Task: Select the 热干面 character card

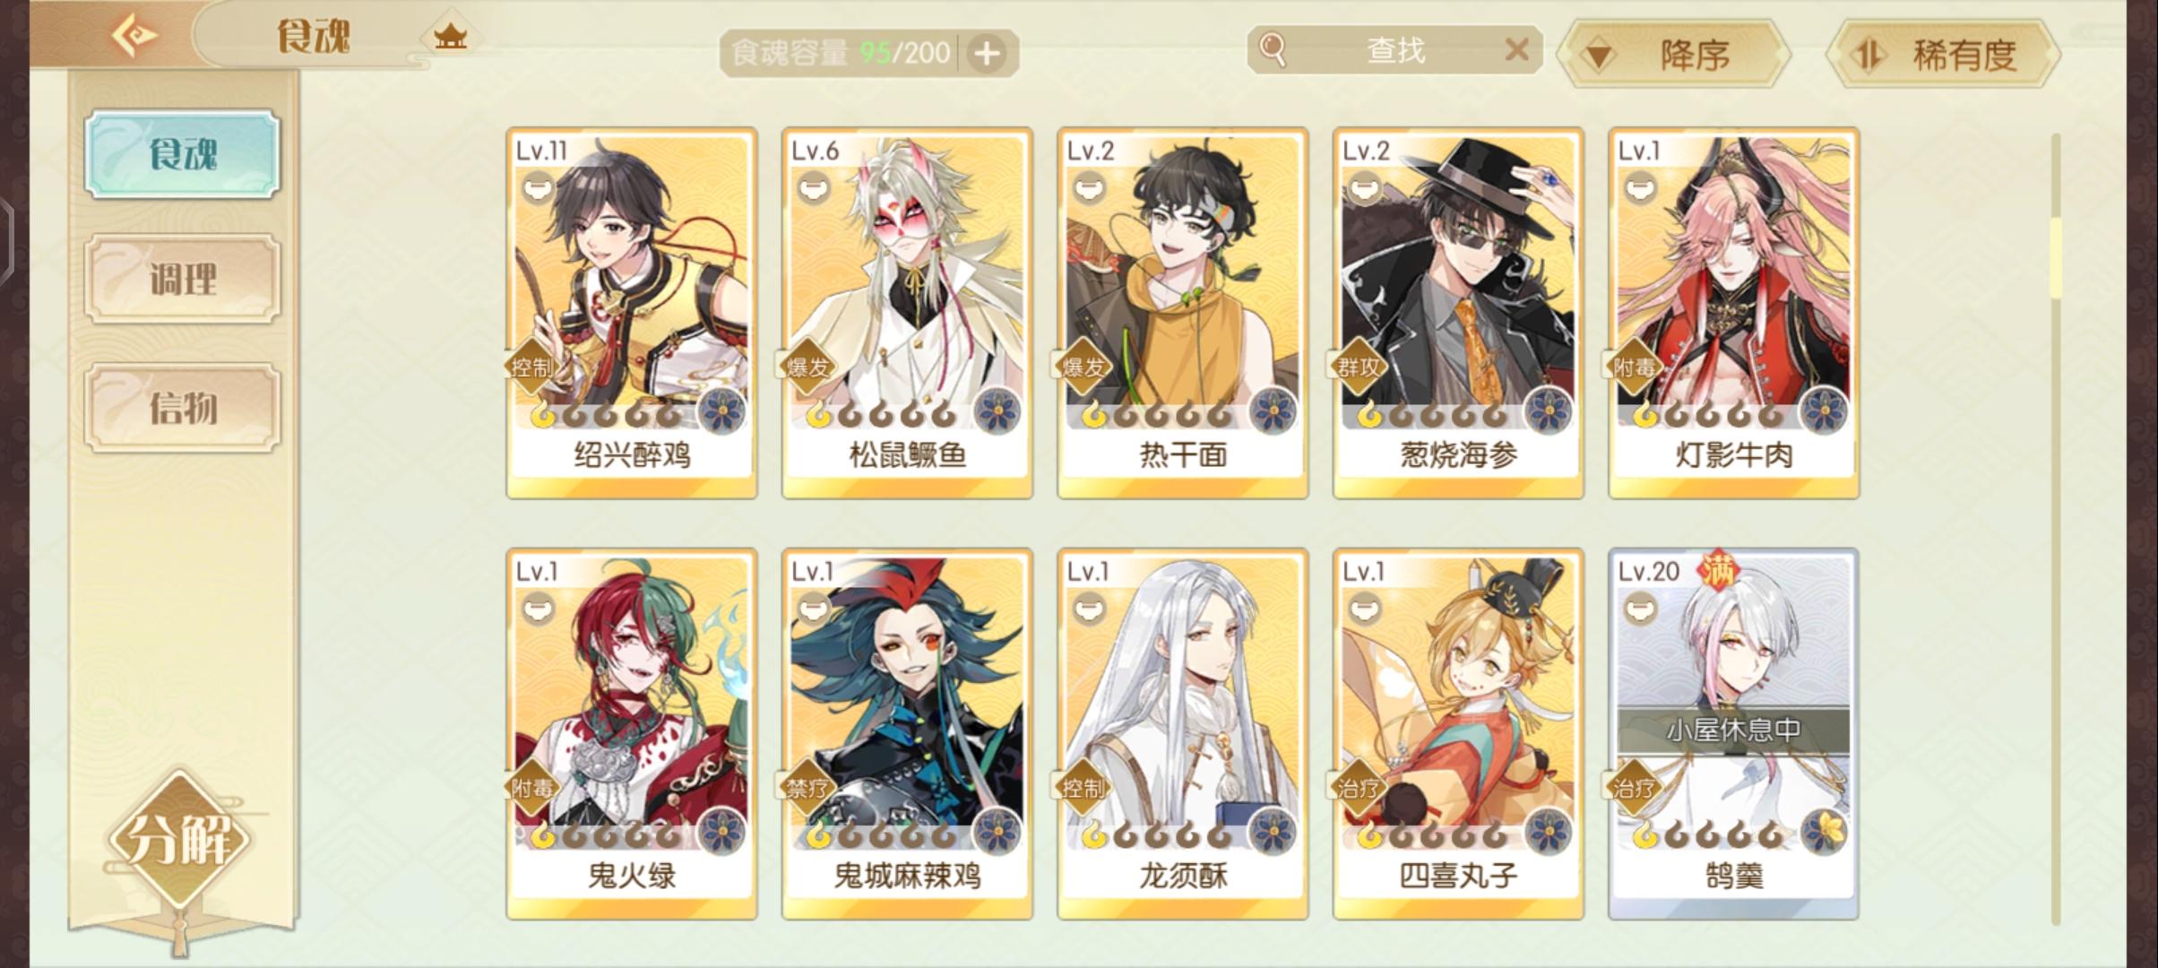Action: (1183, 313)
